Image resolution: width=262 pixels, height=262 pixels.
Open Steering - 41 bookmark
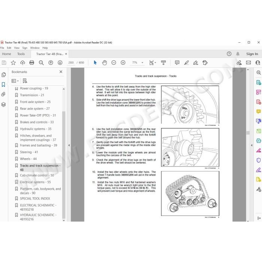(29, 152)
